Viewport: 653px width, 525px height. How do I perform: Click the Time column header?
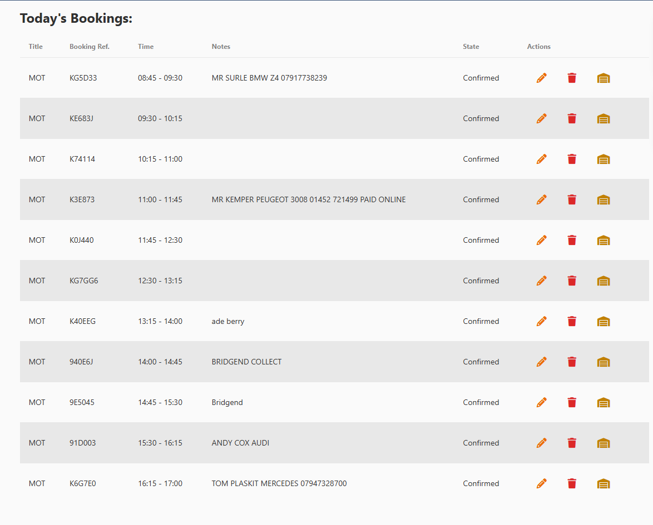point(146,47)
